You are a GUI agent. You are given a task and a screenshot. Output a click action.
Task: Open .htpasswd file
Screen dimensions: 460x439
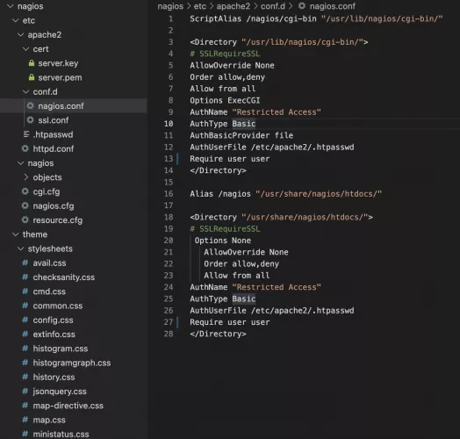tap(53, 134)
